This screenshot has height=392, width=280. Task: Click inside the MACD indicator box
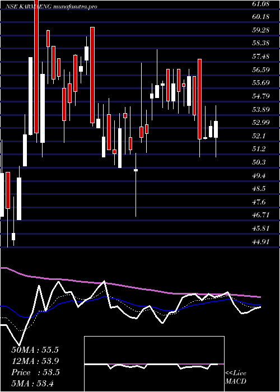click(154, 364)
